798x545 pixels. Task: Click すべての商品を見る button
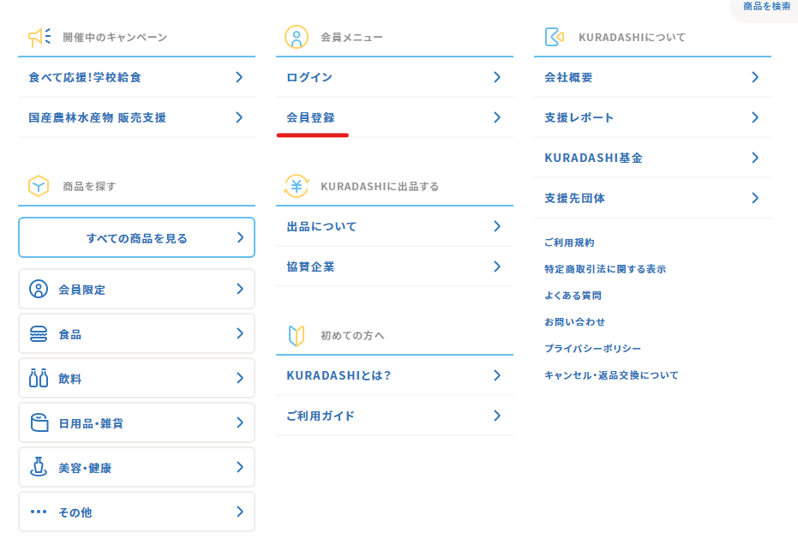coord(136,237)
